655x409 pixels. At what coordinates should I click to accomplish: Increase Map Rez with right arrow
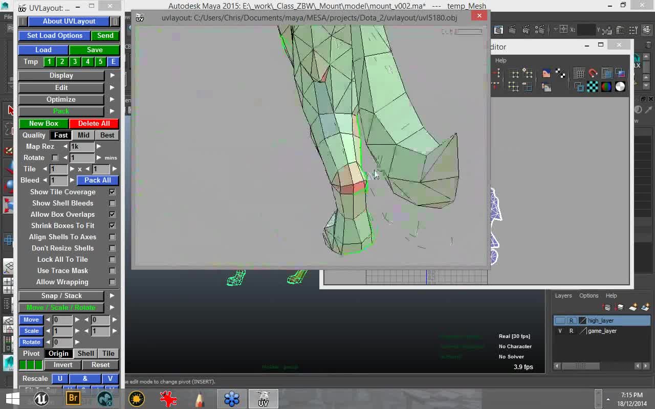click(x=99, y=146)
